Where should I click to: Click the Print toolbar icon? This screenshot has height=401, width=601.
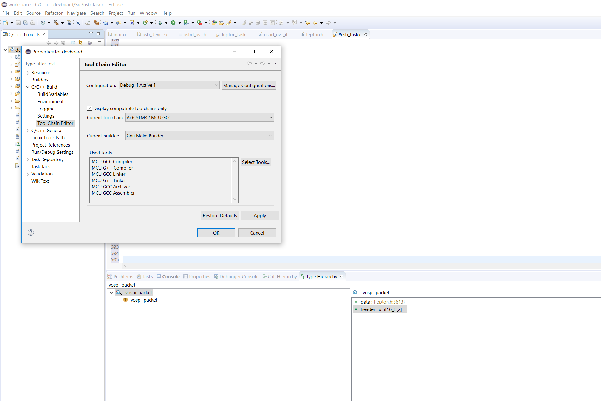coord(32,23)
